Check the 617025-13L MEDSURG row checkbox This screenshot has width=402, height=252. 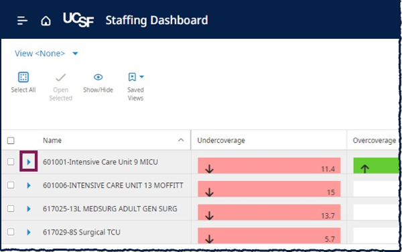coord(11,208)
